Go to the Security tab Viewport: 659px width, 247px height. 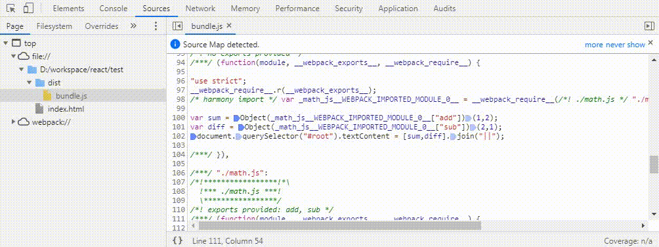[349, 9]
